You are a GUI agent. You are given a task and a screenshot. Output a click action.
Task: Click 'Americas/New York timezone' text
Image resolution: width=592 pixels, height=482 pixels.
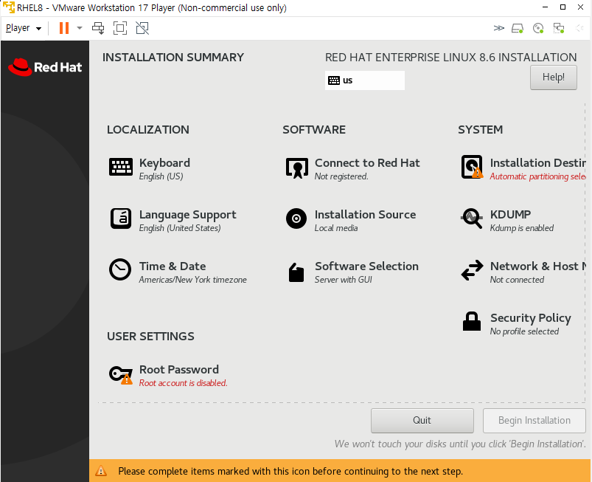point(192,280)
